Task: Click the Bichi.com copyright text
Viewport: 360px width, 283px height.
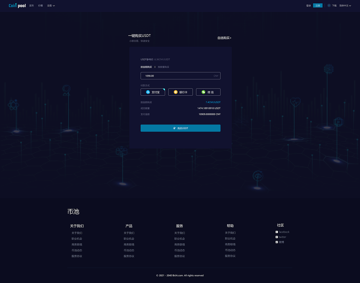Action: tap(180, 275)
